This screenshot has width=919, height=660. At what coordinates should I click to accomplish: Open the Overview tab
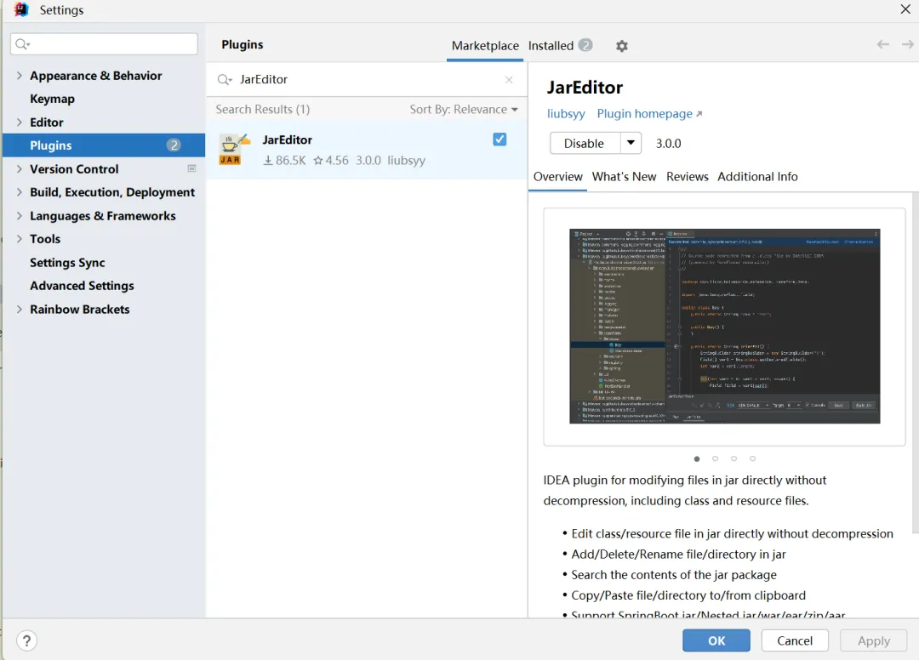[557, 177]
